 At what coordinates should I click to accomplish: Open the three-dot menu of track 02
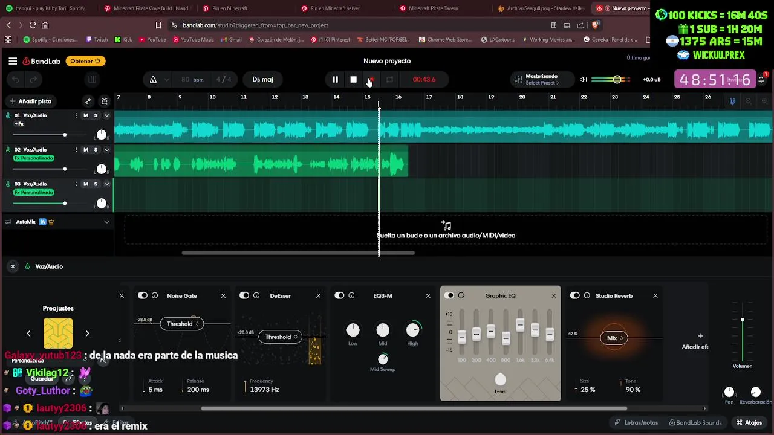76,150
